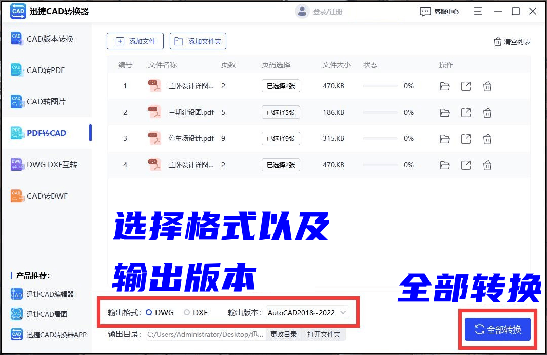Click progress bar of 三期建设图.pdf
The width and height of the screenshot is (547, 355).
(x=380, y=112)
